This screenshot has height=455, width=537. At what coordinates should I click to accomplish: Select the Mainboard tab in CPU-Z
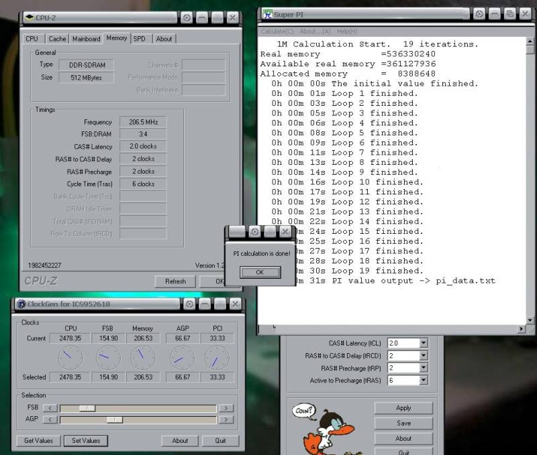click(87, 39)
